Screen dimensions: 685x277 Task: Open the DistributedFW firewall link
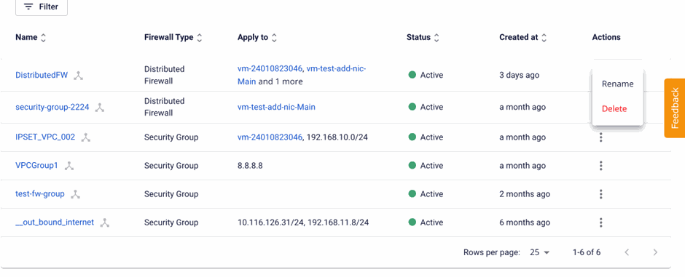tap(42, 75)
